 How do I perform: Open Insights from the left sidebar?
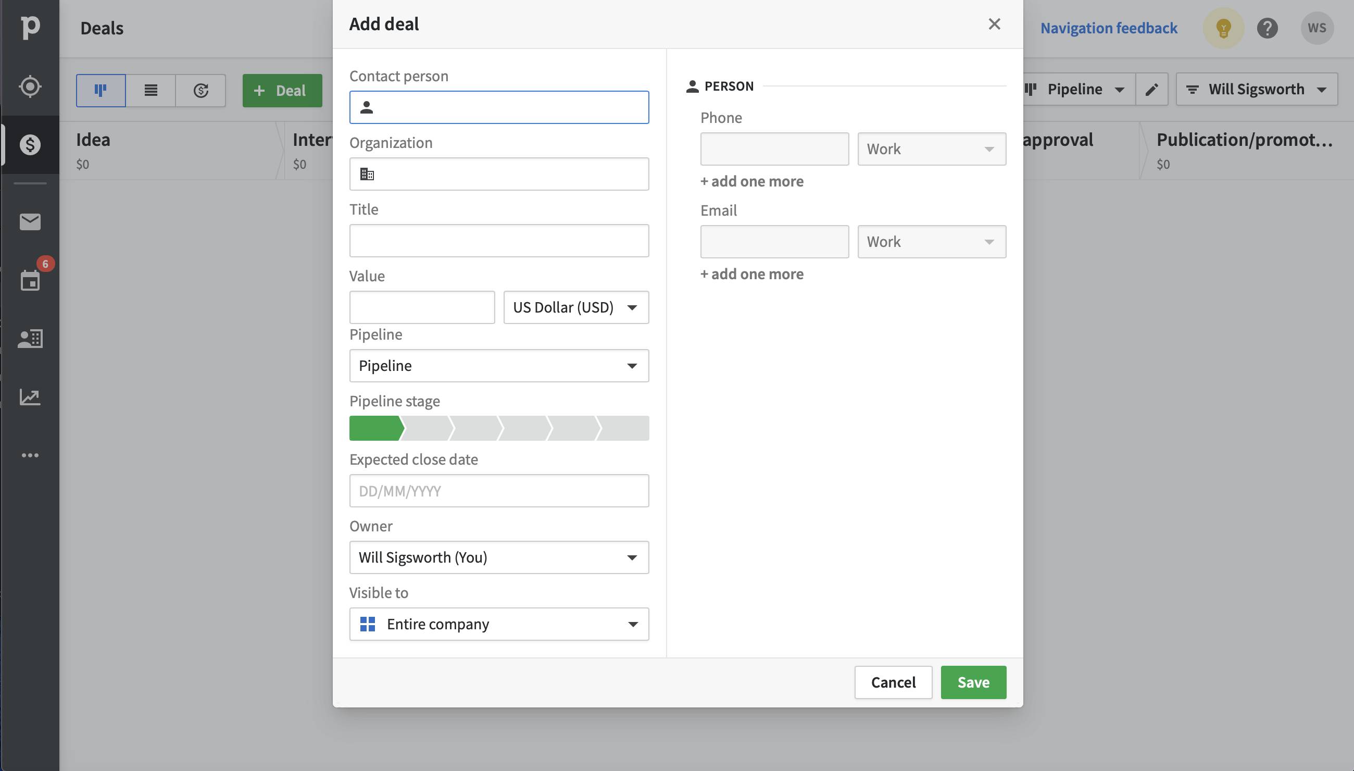pyautogui.click(x=30, y=396)
